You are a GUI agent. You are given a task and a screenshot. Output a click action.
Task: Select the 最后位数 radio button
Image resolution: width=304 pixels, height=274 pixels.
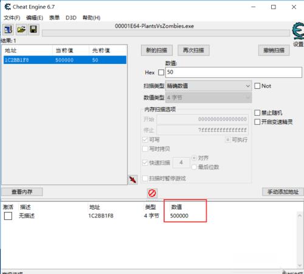click(x=194, y=167)
